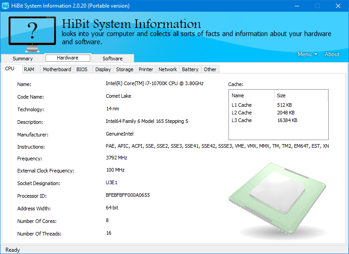Open the Menu dropdown

[307, 54]
